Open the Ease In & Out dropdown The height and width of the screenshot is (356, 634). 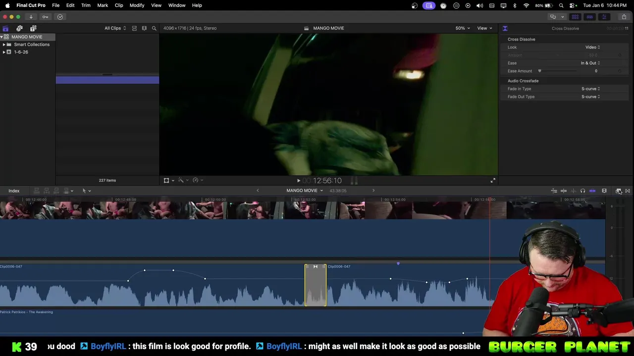(590, 63)
